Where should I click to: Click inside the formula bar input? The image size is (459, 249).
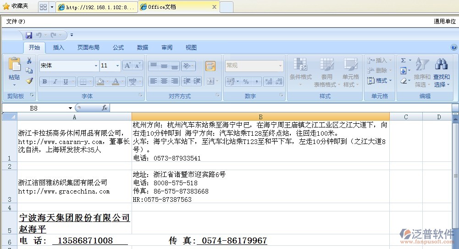pos(281,108)
